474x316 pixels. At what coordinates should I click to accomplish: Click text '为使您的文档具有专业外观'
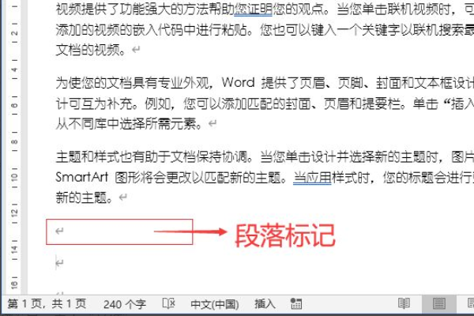coord(132,82)
